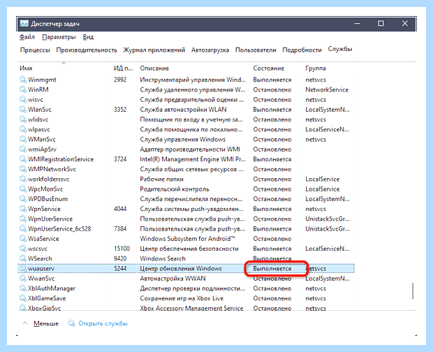Switch to the Производительность tab
Viewport: 433px width, 352px height.
(87, 50)
